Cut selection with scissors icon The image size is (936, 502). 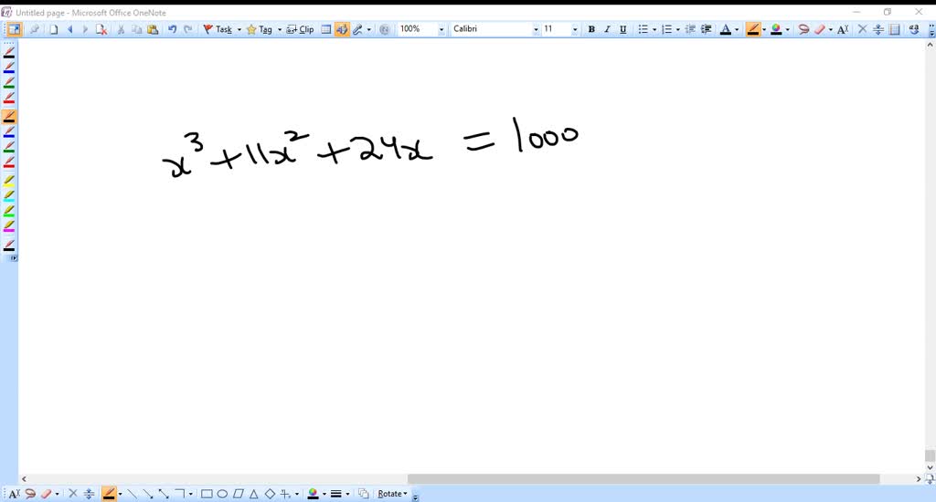click(121, 29)
